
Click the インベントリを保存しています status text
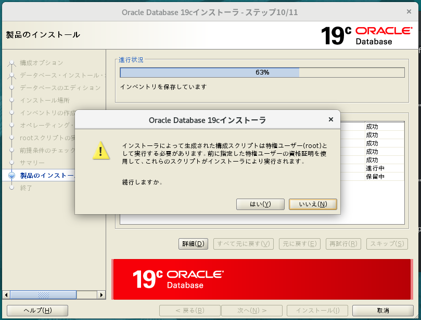click(163, 87)
